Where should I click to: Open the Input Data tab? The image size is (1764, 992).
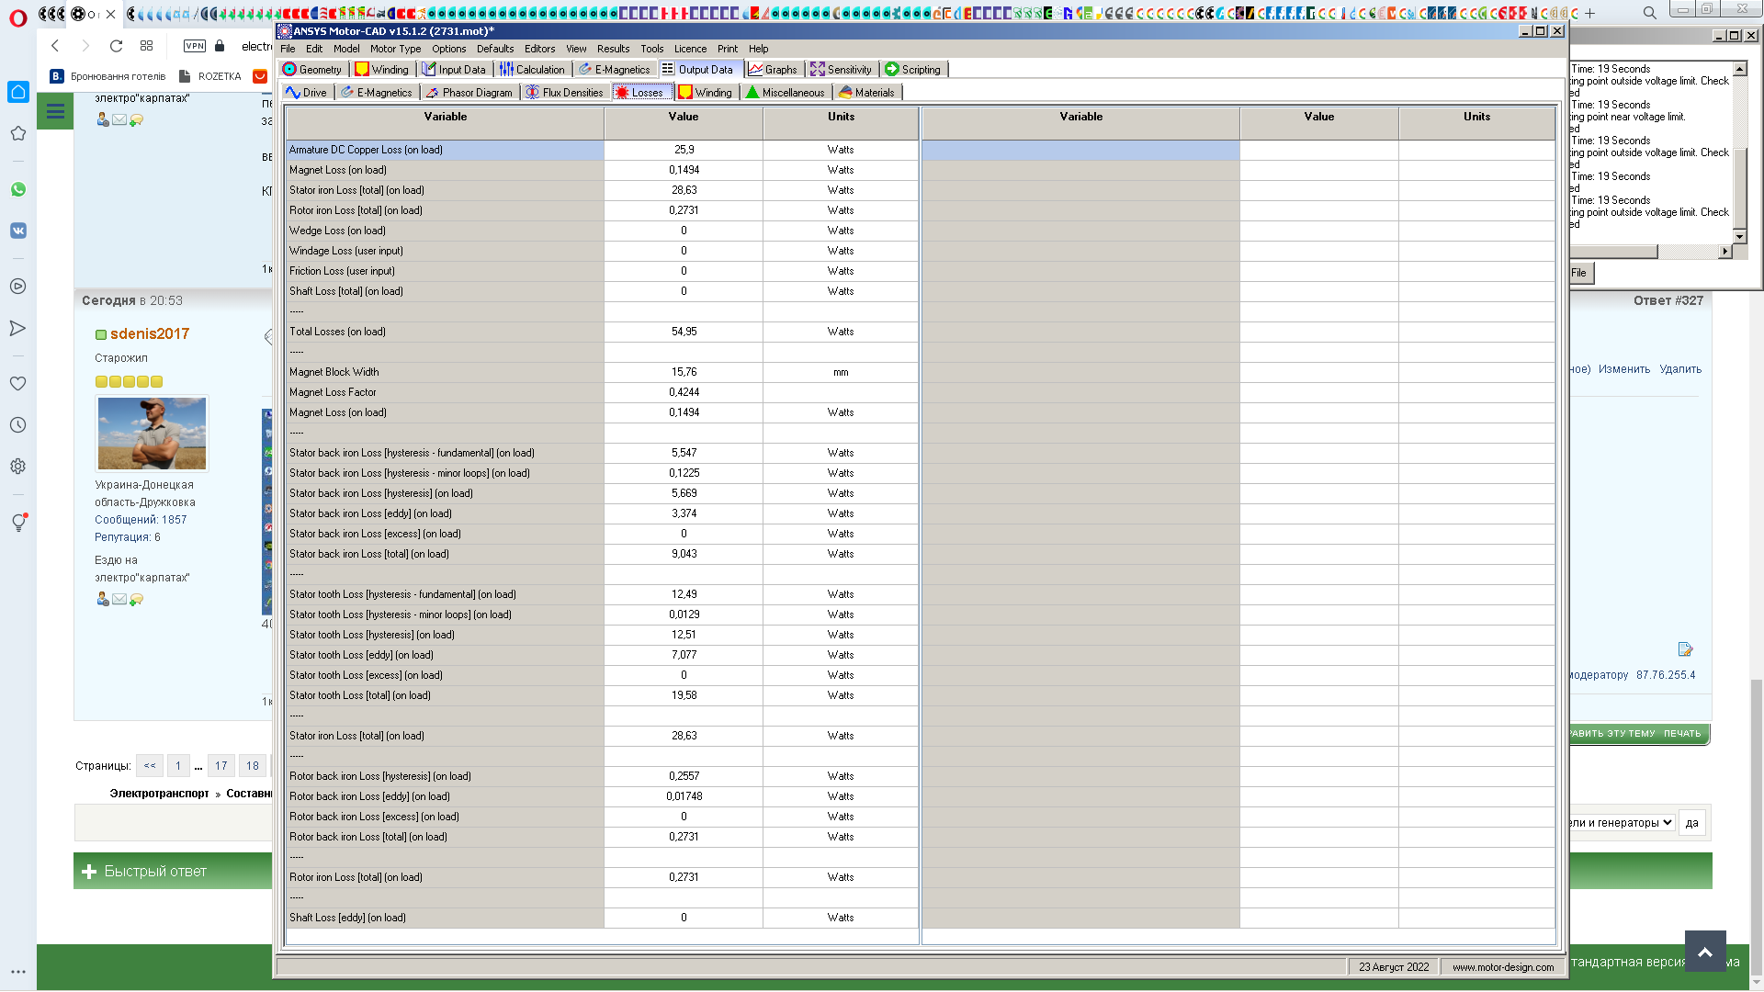click(454, 70)
